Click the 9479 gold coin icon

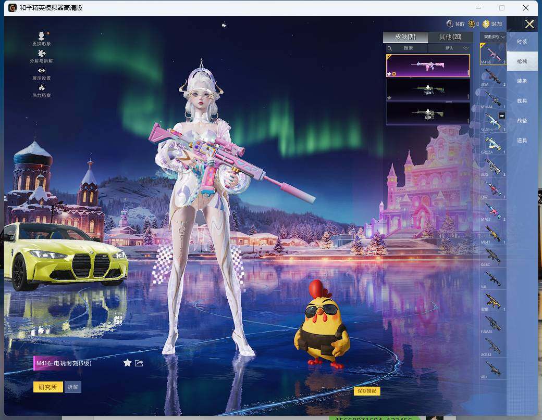(x=486, y=24)
